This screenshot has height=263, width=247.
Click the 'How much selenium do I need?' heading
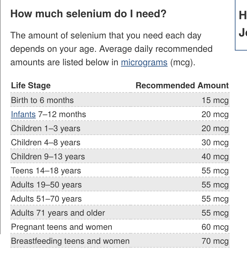[88, 14]
